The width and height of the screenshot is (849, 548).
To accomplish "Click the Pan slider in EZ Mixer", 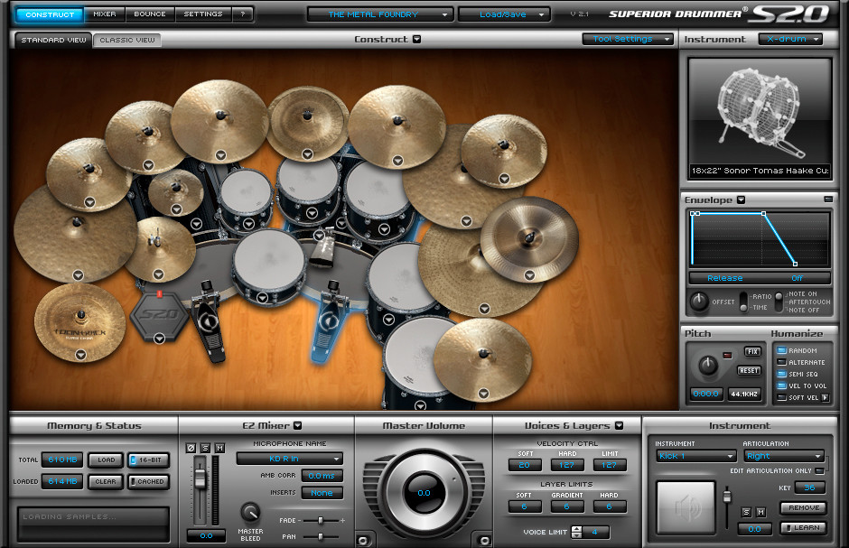I will 321,536.
